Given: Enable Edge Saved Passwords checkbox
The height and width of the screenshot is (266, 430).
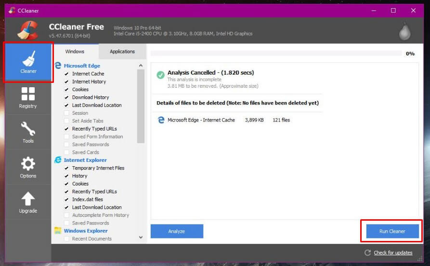Looking at the screenshot, I should pos(66,145).
